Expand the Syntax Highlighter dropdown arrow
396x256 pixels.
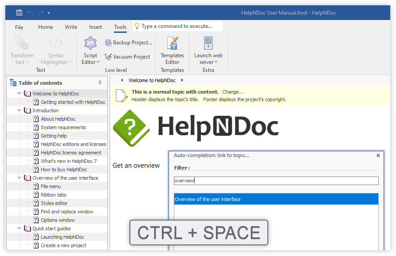pyautogui.click(x=70, y=62)
